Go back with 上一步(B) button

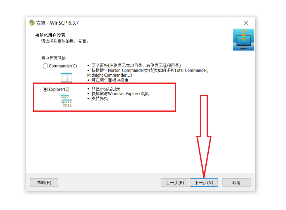click(x=175, y=183)
